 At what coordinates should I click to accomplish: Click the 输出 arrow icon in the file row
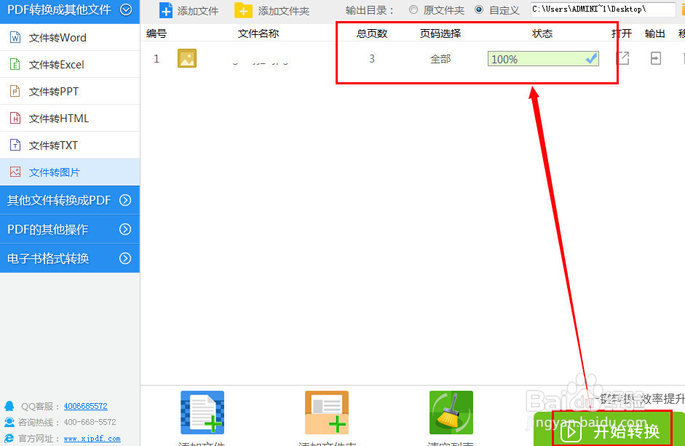point(655,59)
